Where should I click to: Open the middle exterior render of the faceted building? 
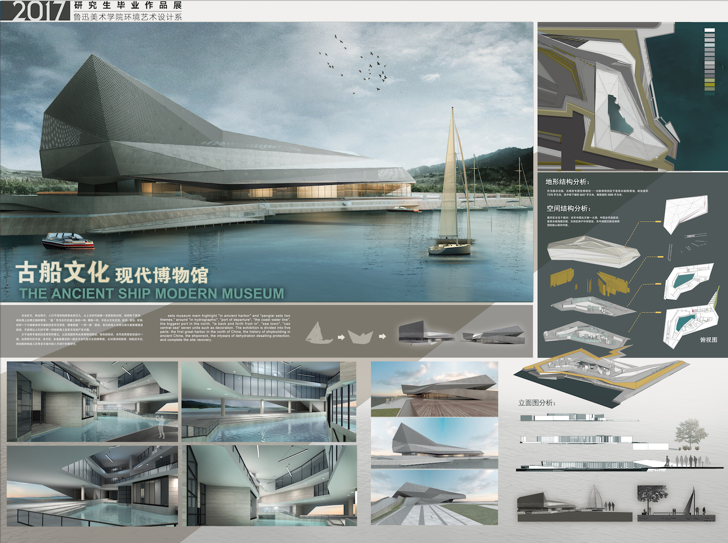tap(435, 443)
